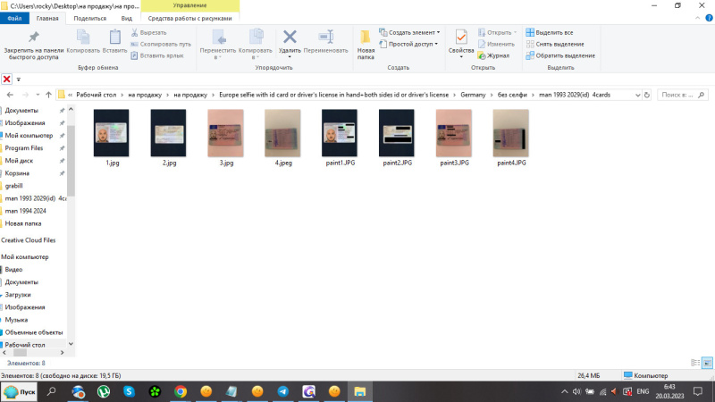Switch to the Поделиться ribbon tab
715x402 pixels.
coord(89,18)
